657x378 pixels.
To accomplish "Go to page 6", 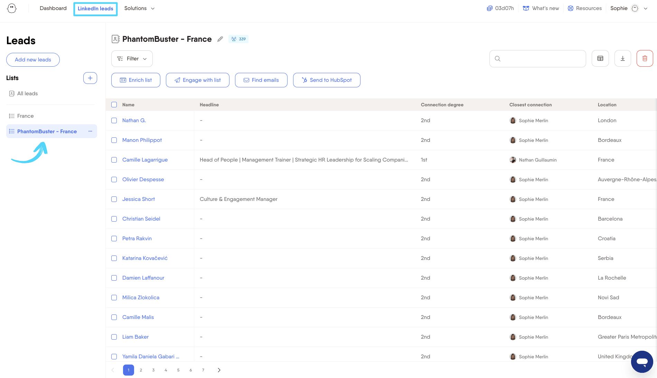I will (x=191, y=370).
